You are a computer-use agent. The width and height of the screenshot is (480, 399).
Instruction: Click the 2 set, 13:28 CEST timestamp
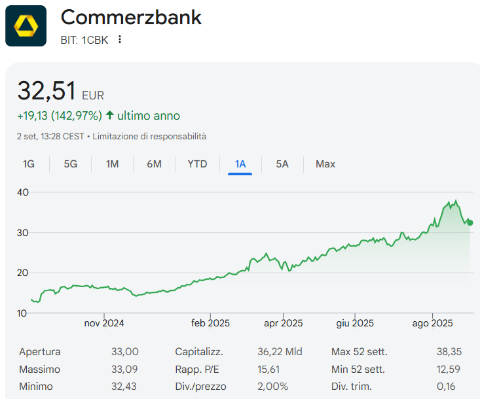click(x=50, y=136)
